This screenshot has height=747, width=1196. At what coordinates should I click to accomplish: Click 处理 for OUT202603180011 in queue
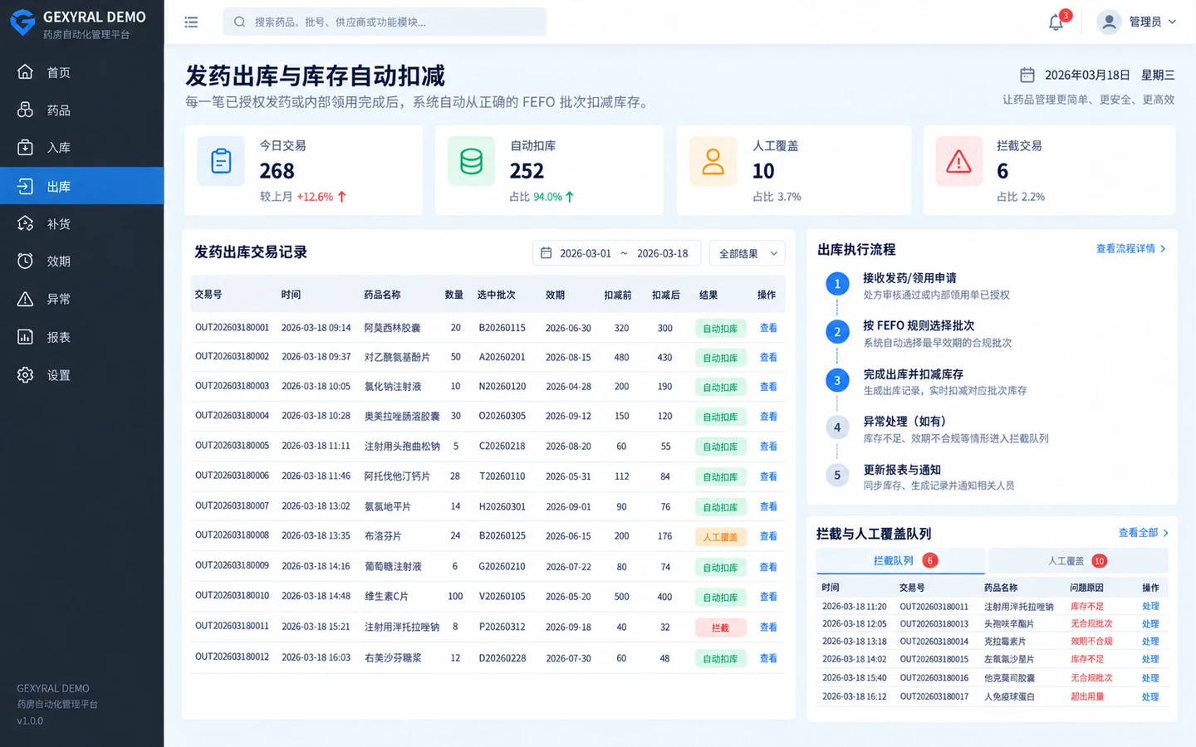click(1150, 607)
